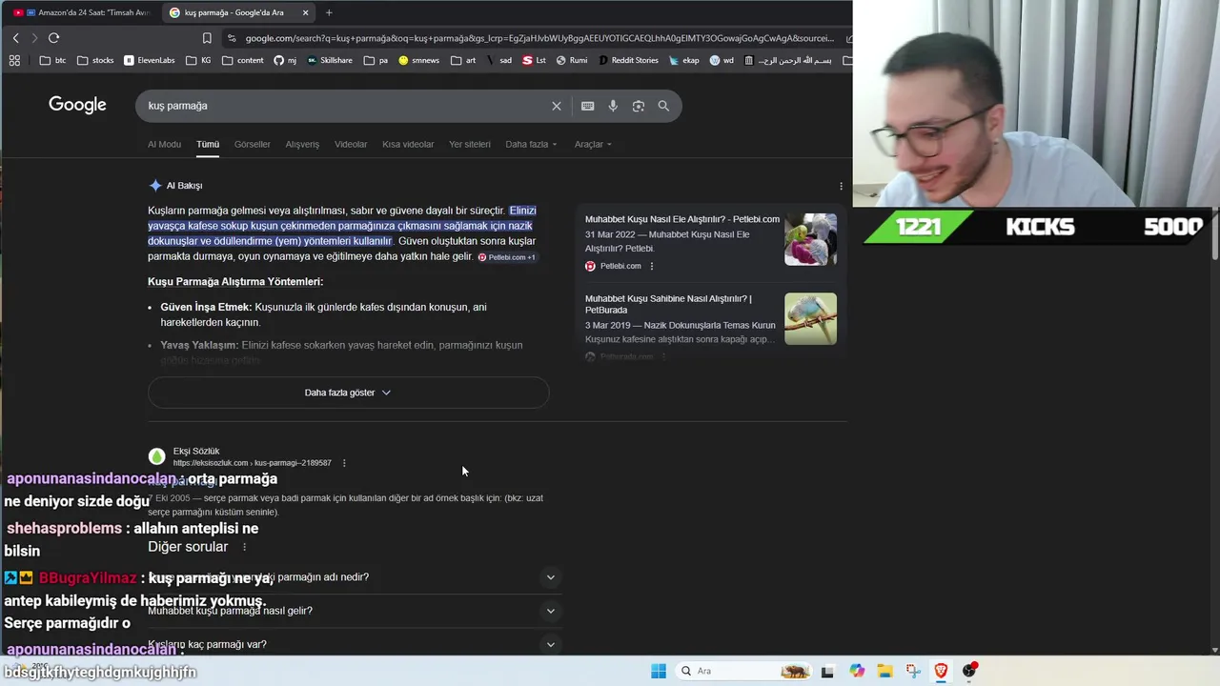Viewport: 1220px width, 686px height.
Task: Expand AI overview with Daha fazla göster
Action: [348, 393]
